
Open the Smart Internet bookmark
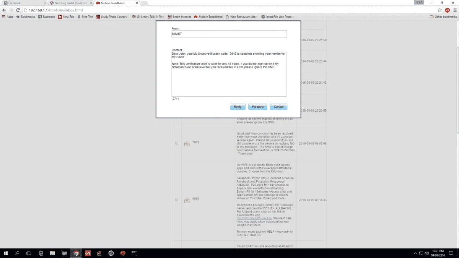(179, 17)
